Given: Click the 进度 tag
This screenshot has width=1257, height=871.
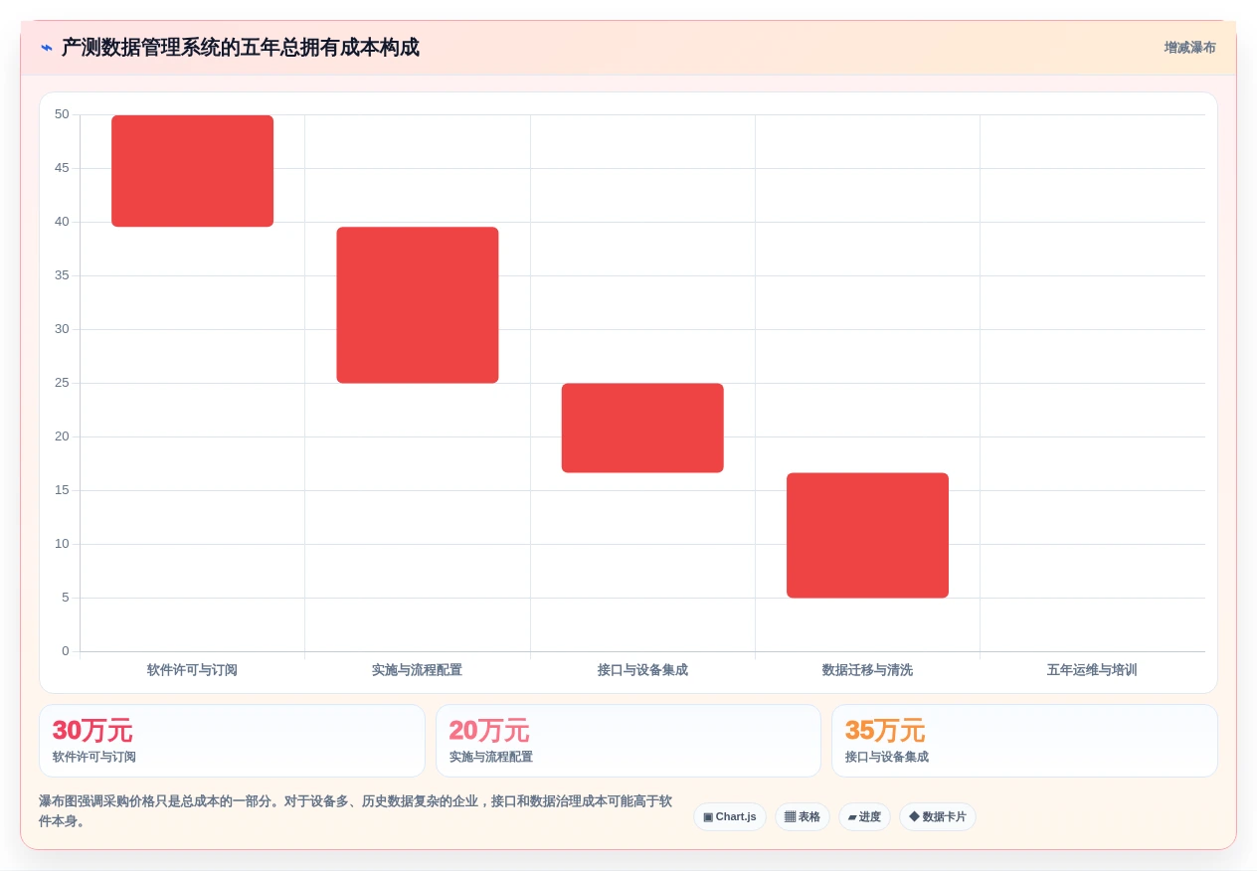Looking at the screenshot, I should 864,817.
